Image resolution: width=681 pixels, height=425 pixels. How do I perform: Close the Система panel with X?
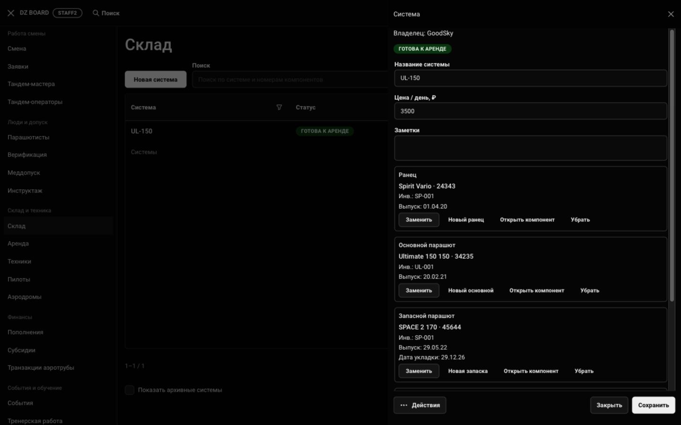[x=671, y=14]
